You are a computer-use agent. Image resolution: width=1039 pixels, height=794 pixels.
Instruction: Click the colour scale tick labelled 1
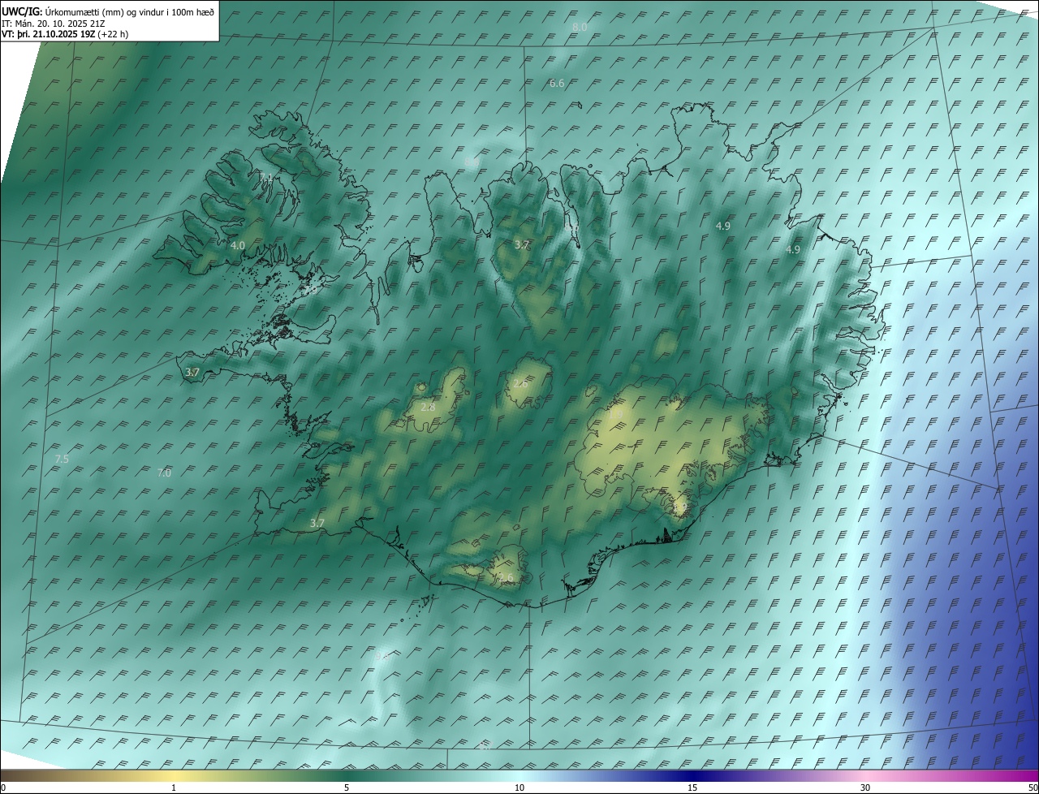pyautogui.click(x=174, y=788)
